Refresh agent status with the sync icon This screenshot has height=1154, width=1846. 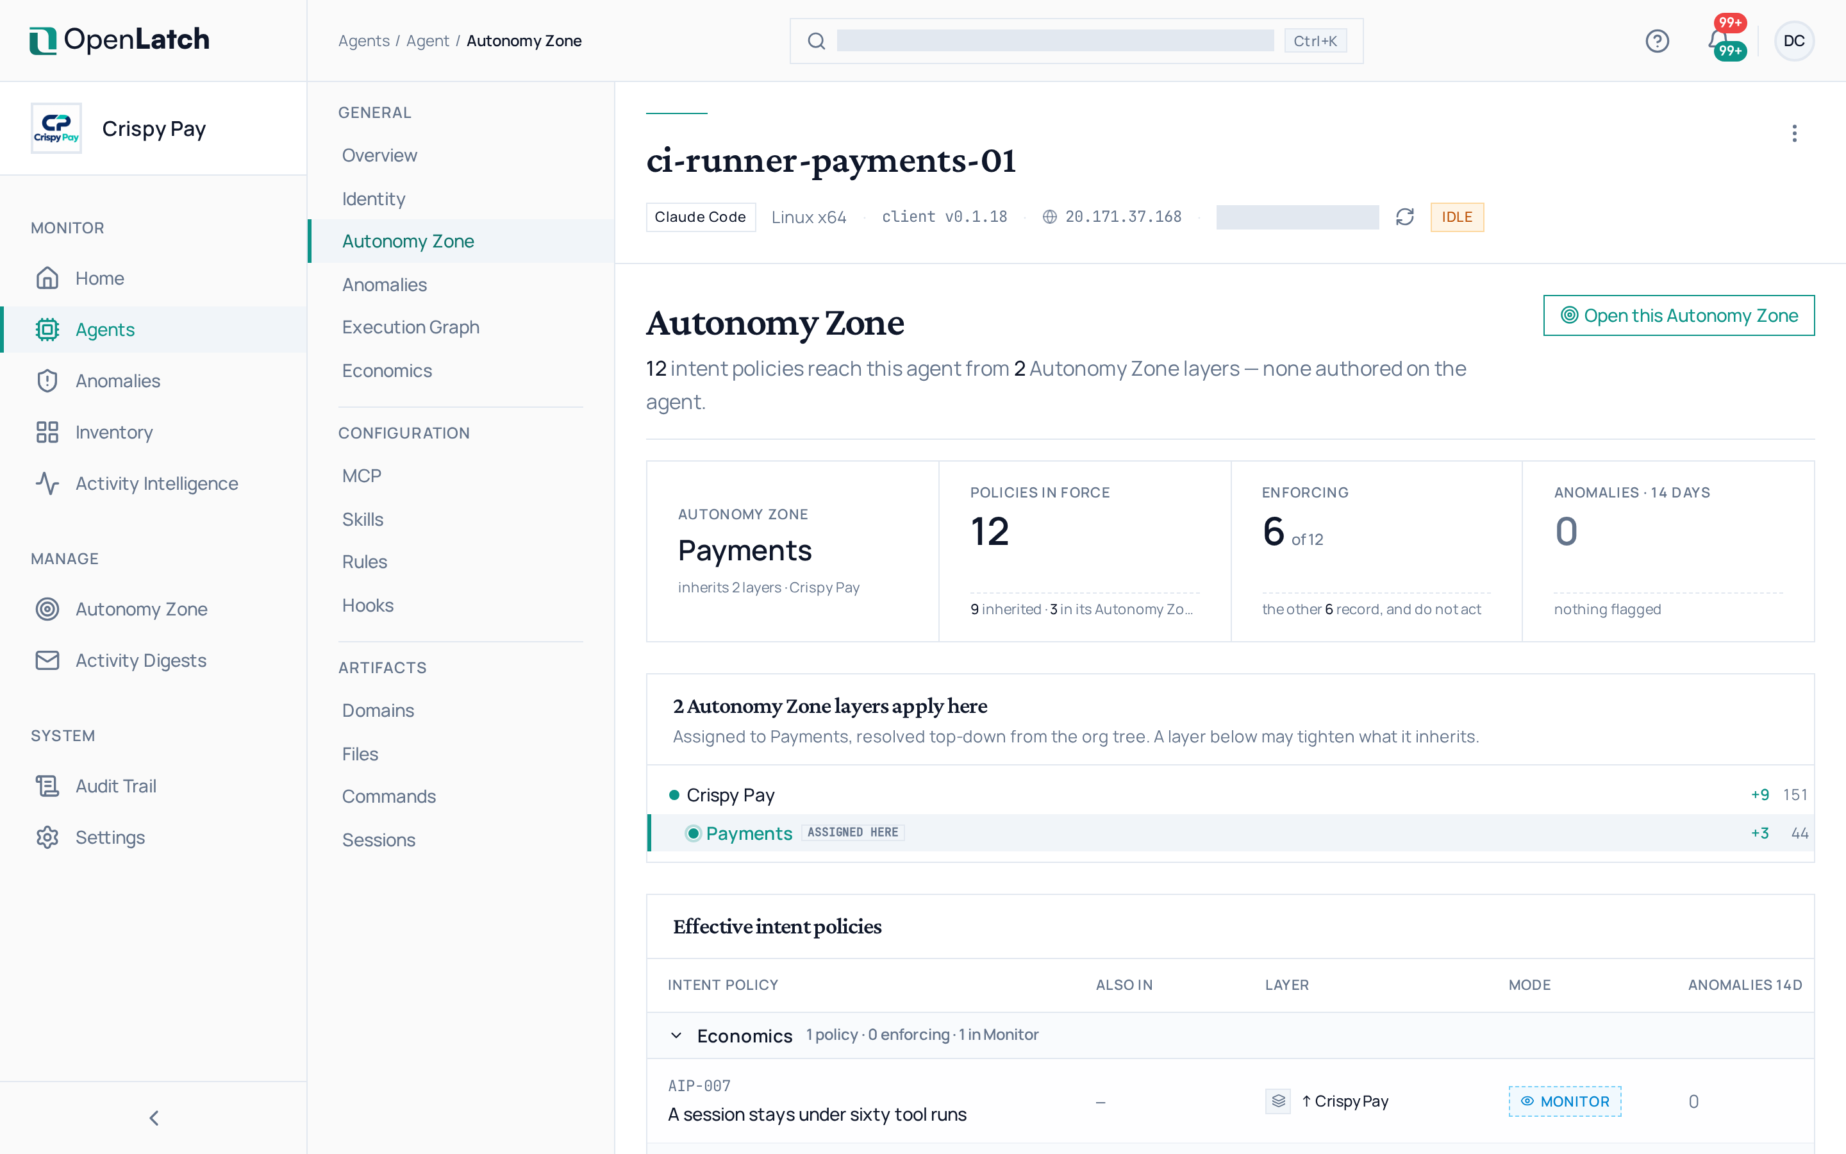pos(1405,217)
